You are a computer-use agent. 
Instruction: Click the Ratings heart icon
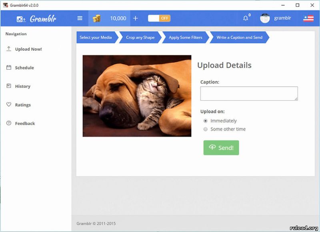click(x=9, y=105)
